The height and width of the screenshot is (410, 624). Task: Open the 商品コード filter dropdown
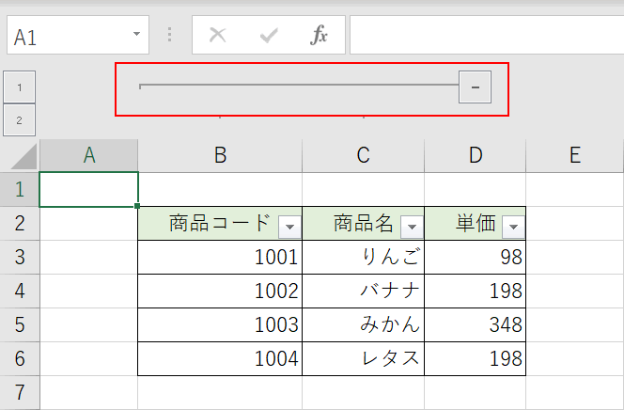pyautogui.click(x=289, y=227)
